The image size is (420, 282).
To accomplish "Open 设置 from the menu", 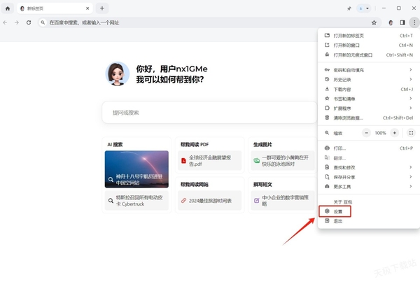I will [x=337, y=211].
